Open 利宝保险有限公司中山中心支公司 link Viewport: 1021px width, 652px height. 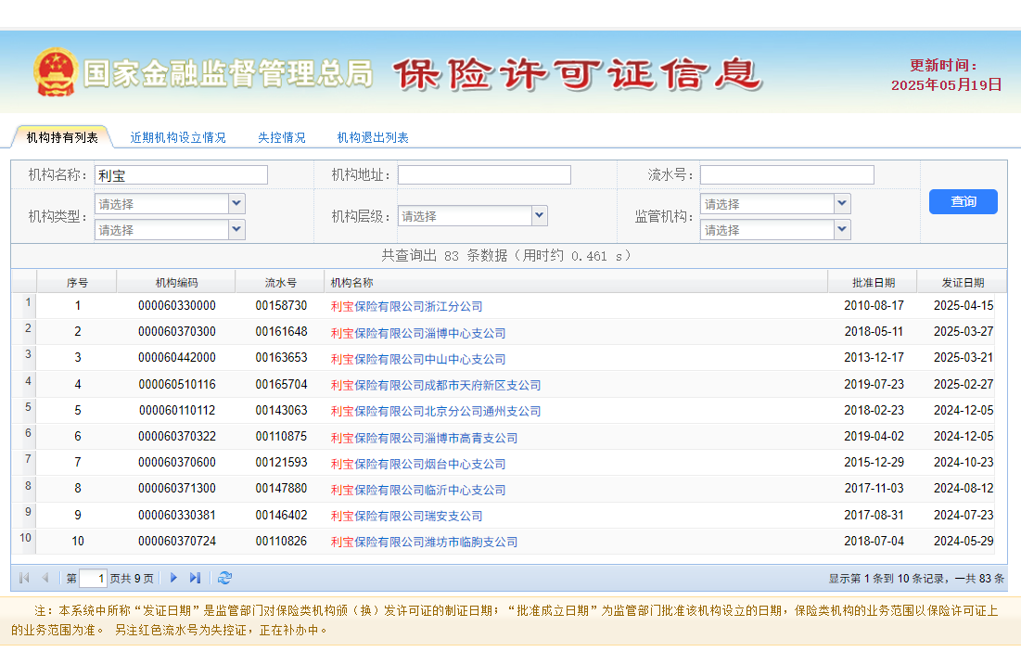[418, 359]
